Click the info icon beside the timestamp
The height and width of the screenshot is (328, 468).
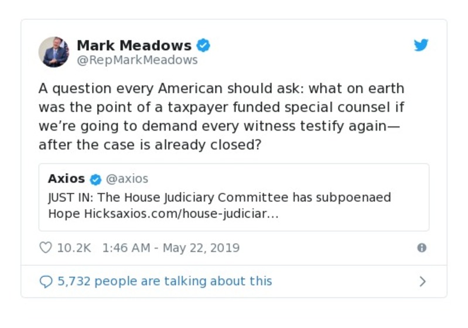[421, 248]
